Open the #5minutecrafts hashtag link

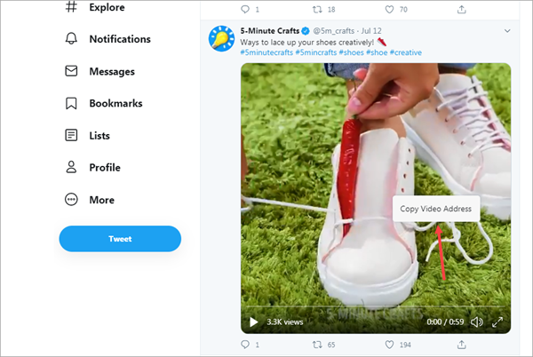pyautogui.click(x=266, y=52)
